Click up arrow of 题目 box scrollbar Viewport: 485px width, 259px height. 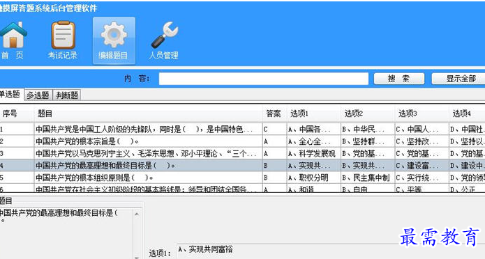(x=137, y=214)
